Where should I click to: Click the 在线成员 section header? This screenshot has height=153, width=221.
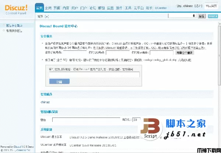[x=46, y=94]
